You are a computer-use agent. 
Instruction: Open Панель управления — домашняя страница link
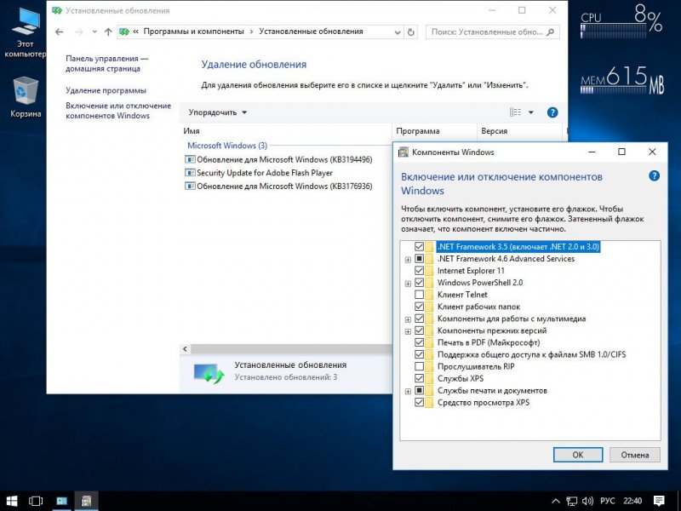[x=107, y=63]
